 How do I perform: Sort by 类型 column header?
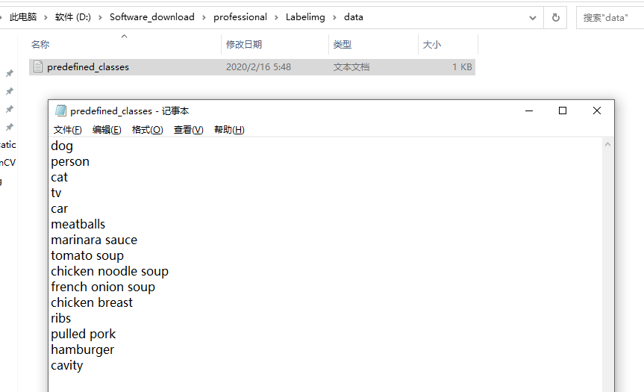coord(342,44)
